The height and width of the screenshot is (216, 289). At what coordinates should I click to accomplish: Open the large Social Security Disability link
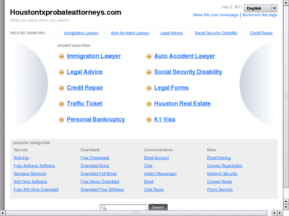click(188, 72)
